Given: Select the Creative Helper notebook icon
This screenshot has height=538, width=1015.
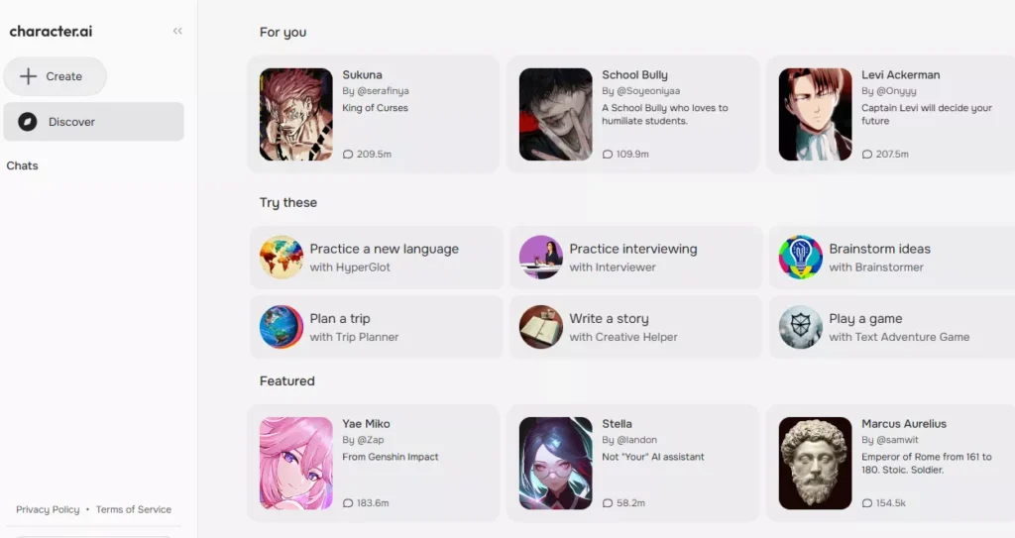Looking at the screenshot, I should click(x=541, y=327).
